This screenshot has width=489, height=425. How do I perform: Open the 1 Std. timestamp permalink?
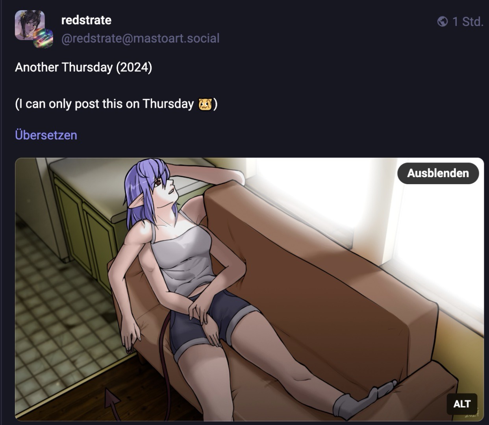pyautogui.click(x=467, y=21)
